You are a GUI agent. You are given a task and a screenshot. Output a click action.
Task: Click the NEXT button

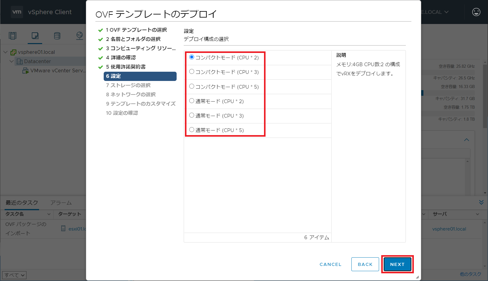pyautogui.click(x=397, y=264)
